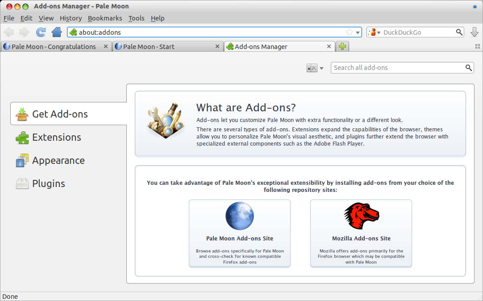The image size is (483, 301).
Task: Open the View menu
Action: 46,18
